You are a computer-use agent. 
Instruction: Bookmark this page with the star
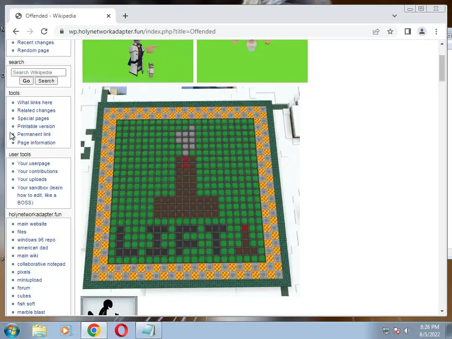click(390, 31)
